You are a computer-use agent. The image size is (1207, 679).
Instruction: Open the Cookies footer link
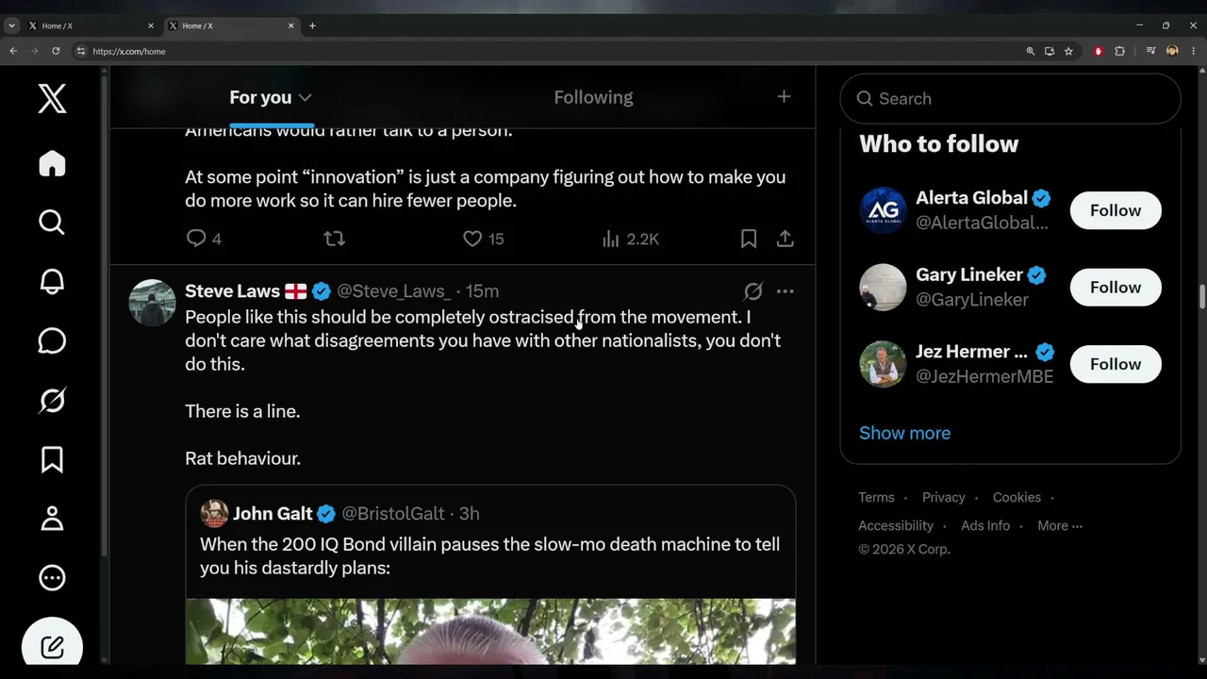click(1017, 497)
